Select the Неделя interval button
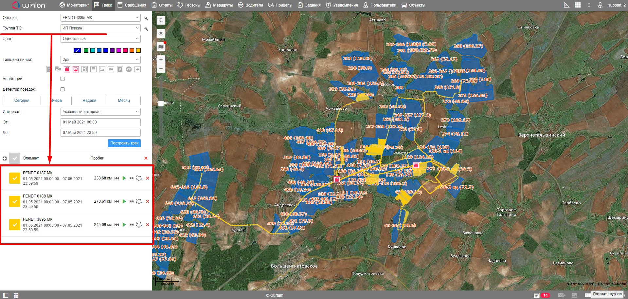628x299 pixels. point(89,101)
